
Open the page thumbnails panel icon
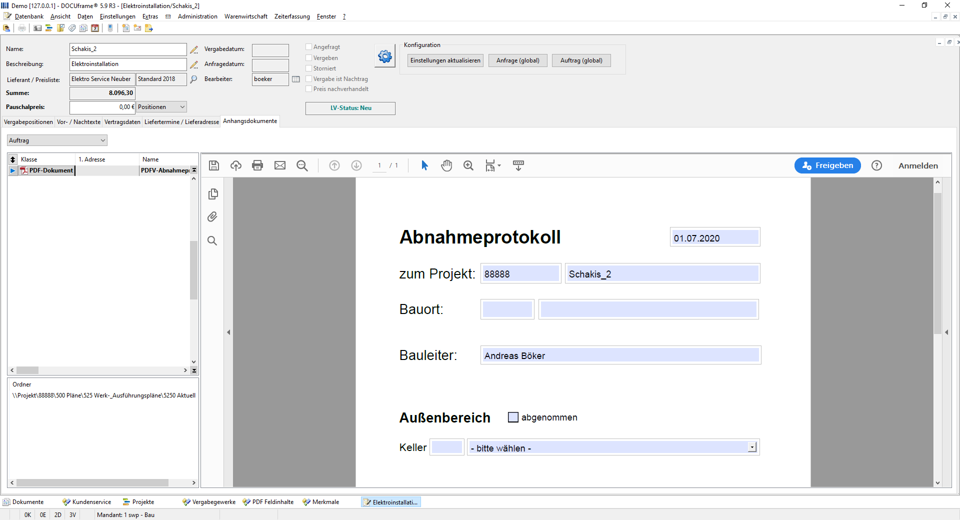[213, 194]
